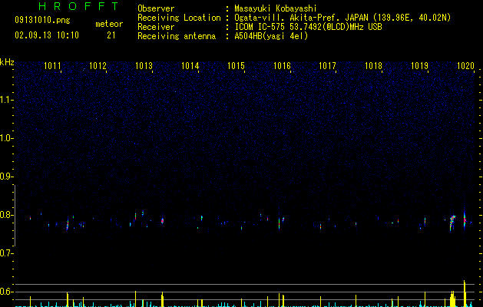The width and height of the screenshot is (483, 307).
Task: Click frequency axis label 1.1
Action: tap(7, 100)
